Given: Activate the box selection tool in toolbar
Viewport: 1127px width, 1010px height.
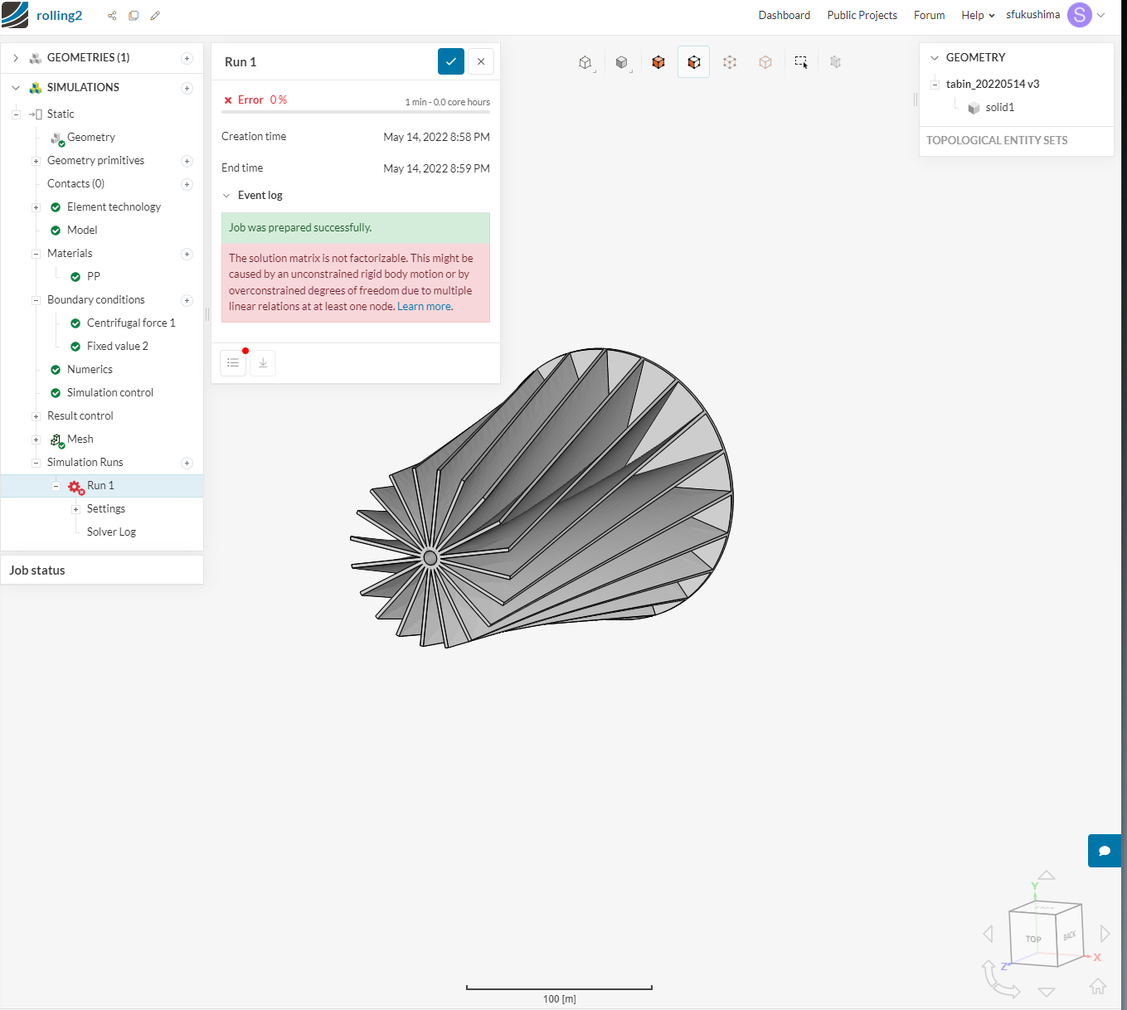Looking at the screenshot, I should click(x=800, y=62).
